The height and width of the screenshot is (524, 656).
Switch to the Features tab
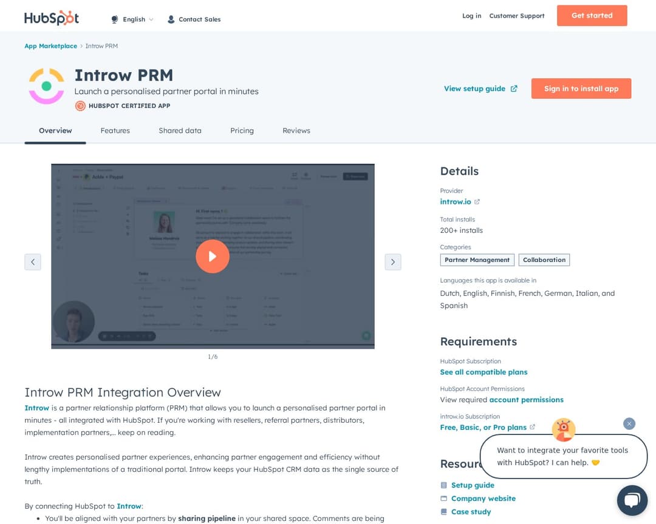tap(115, 130)
